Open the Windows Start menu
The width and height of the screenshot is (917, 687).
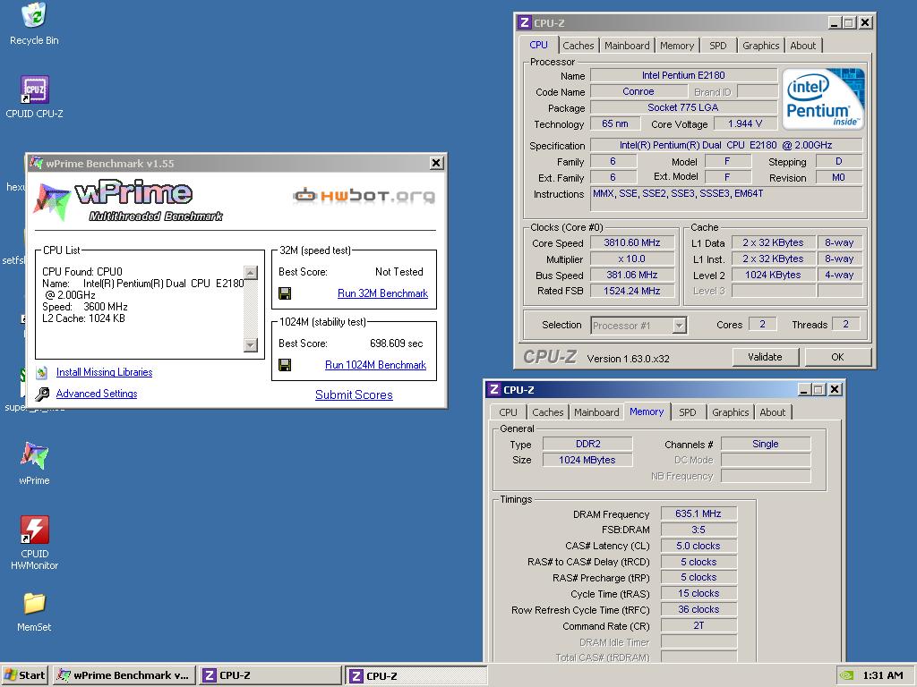click(25, 675)
